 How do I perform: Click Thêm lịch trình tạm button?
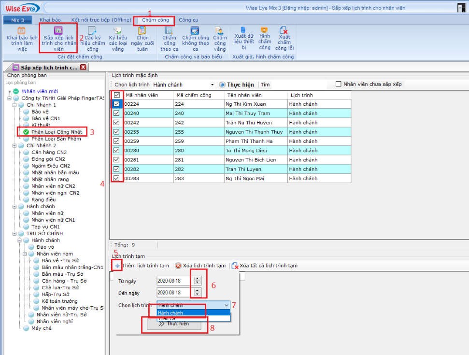pos(142,266)
